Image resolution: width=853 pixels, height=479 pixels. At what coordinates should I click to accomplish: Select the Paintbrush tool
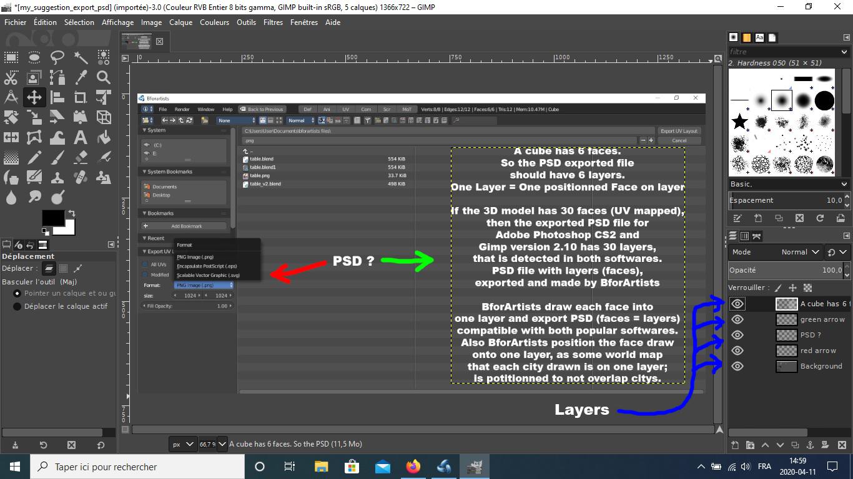click(57, 157)
